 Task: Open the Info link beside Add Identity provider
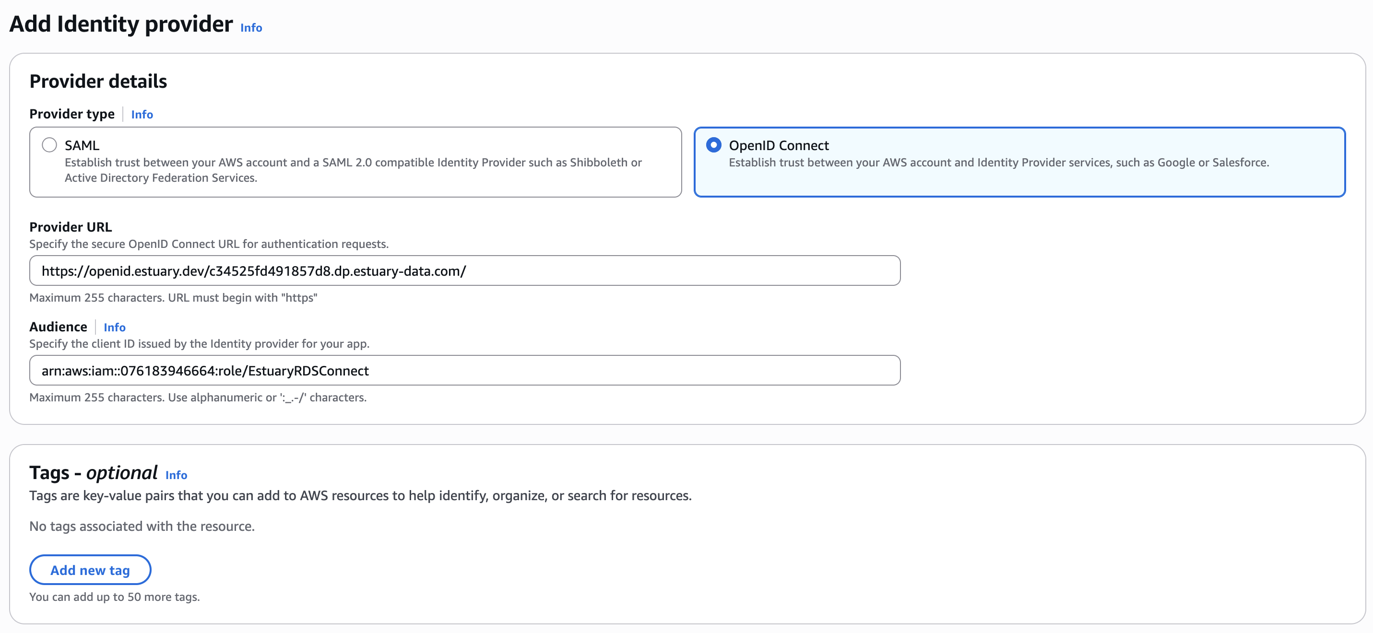[250, 28]
